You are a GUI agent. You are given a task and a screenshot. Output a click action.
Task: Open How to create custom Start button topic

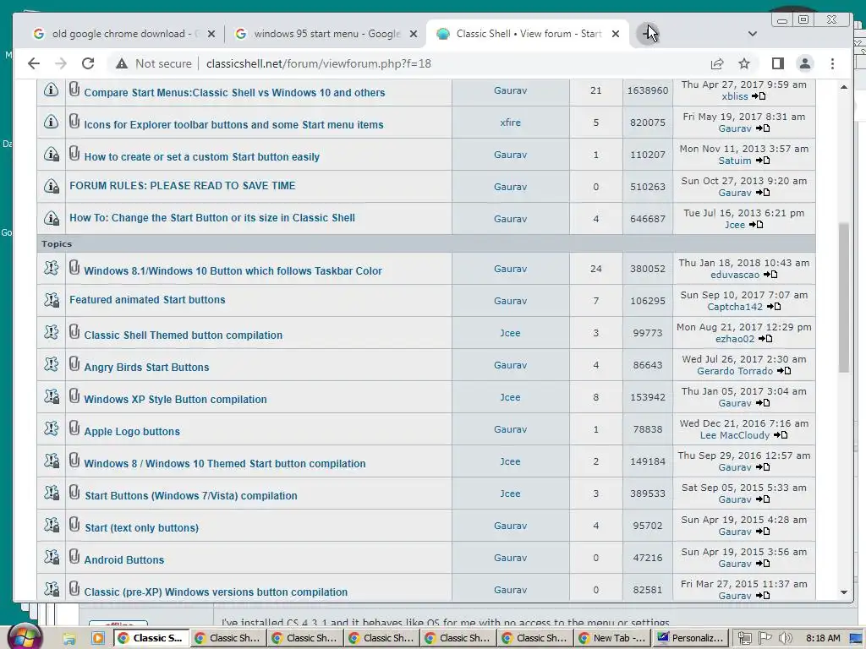coord(201,156)
